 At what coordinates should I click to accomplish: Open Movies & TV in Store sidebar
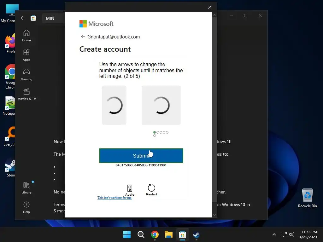26,94
